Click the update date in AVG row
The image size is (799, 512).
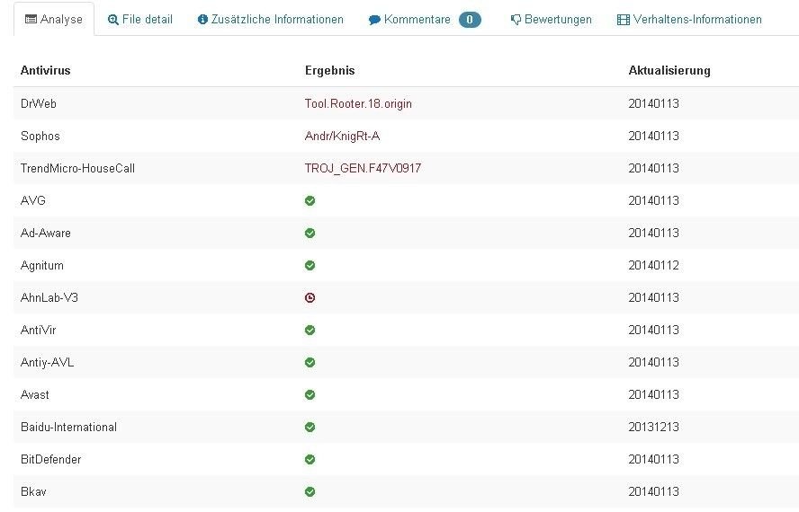pos(654,200)
